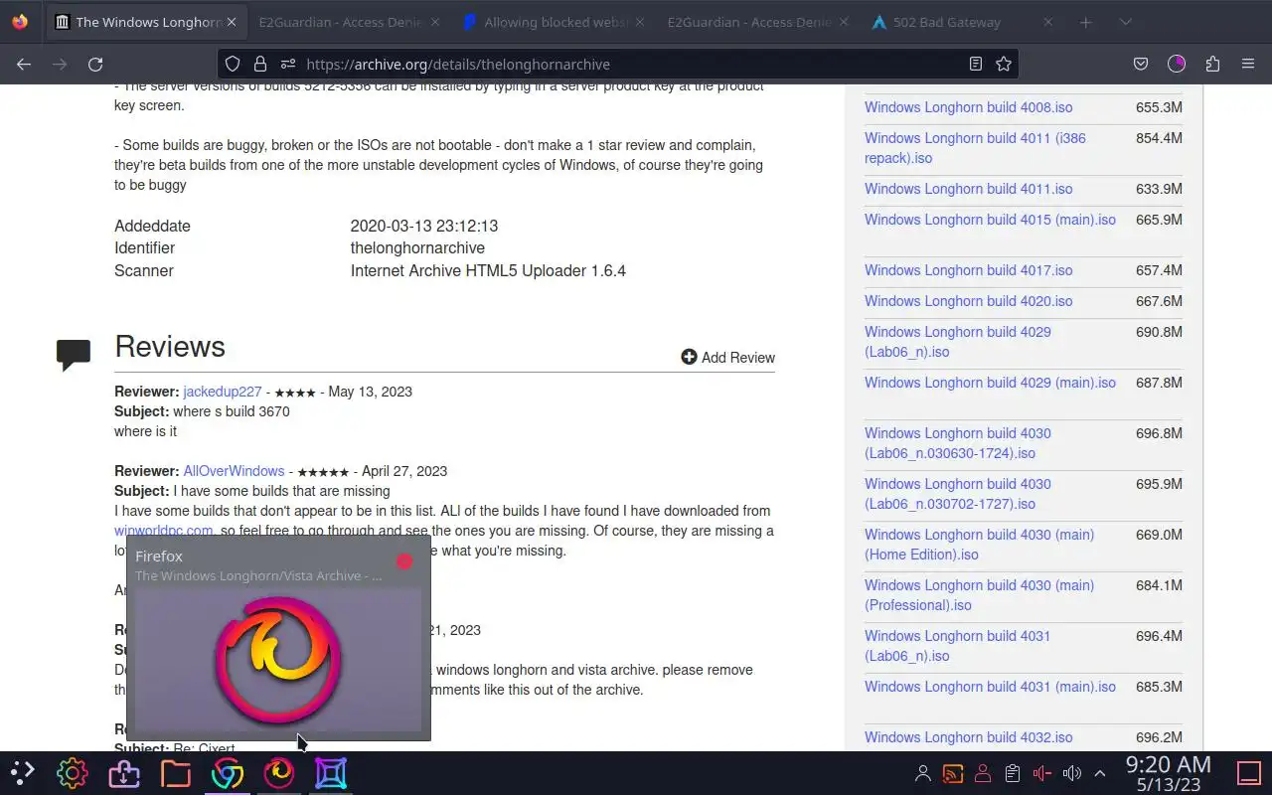Follow the winworldpc.com link
This screenshot has width=1272, height=795.
[x=164, y=531]
